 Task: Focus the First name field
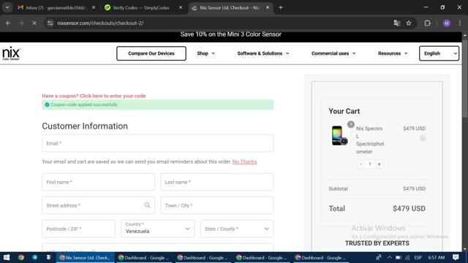98,182
